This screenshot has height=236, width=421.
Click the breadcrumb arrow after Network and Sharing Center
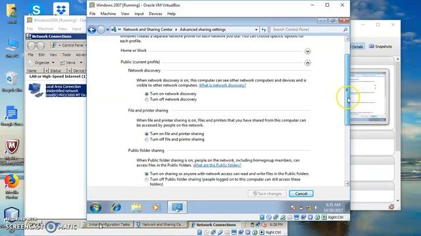(x=176, y=29)
